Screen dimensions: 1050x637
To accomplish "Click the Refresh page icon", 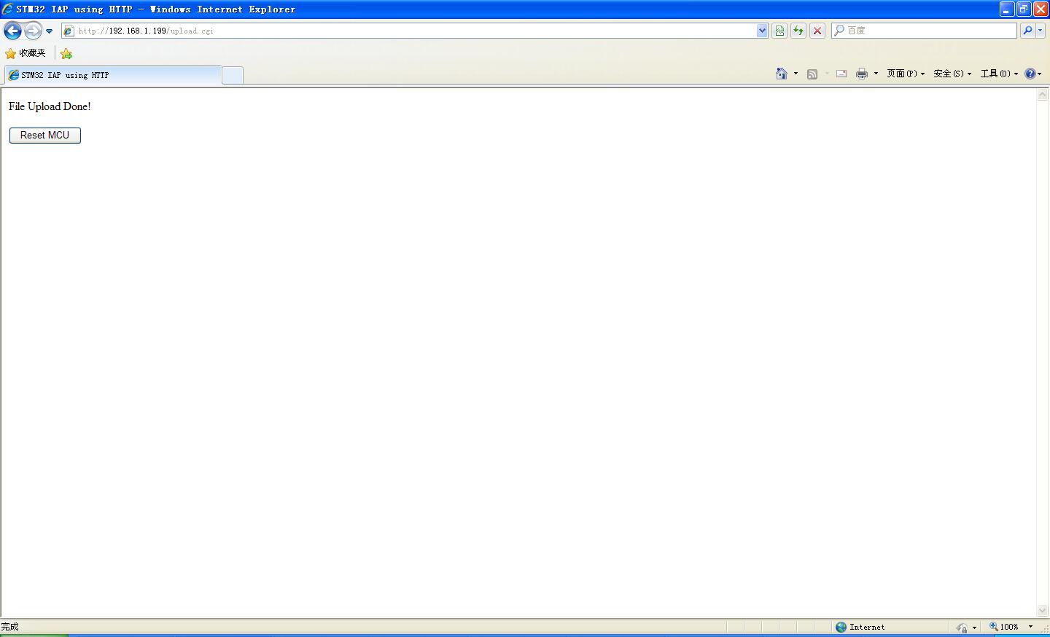I will (x=798, y=31).
